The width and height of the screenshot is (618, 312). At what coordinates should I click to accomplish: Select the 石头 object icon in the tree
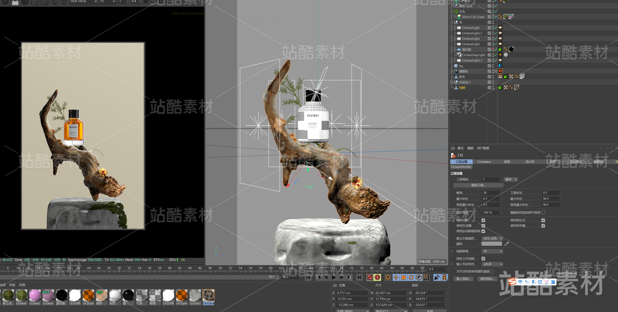pyautogui.click(x=456, y=11)
